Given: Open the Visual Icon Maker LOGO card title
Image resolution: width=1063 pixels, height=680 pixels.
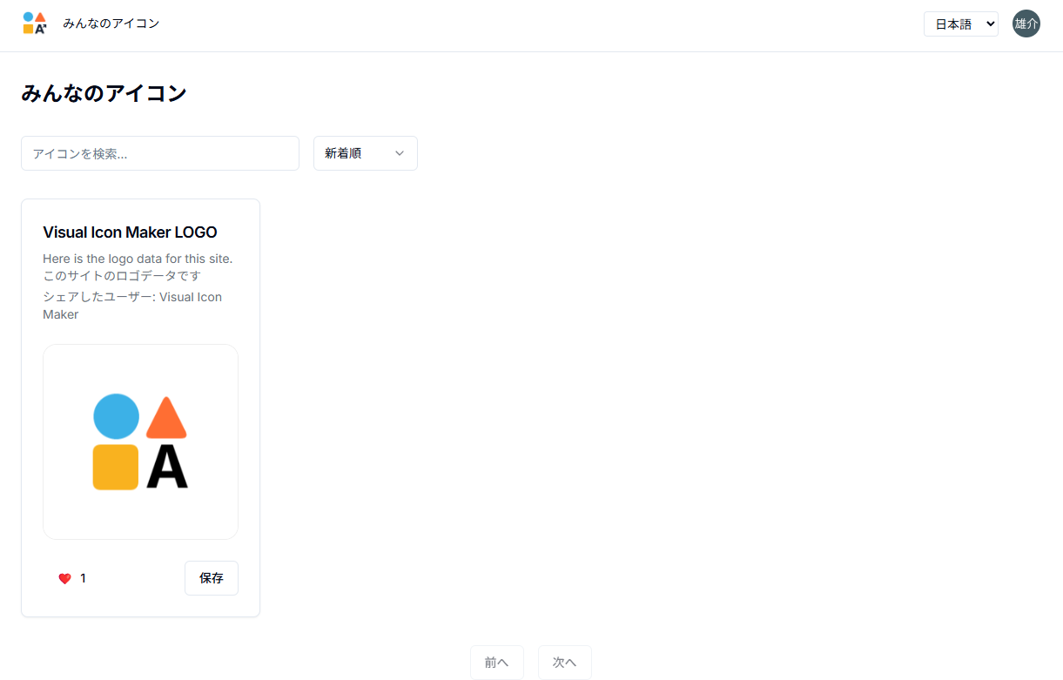Looking at the screenshot, I should coord(130,232).
